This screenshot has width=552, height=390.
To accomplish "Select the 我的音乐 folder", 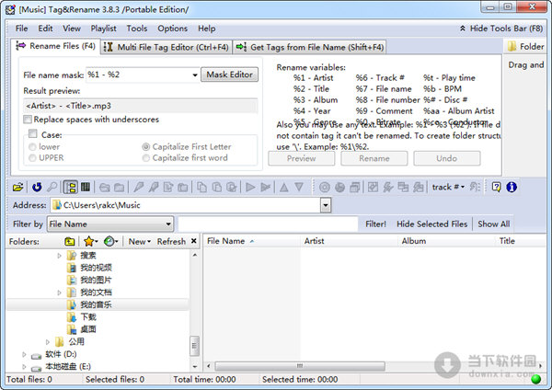I will coord(96,304).
